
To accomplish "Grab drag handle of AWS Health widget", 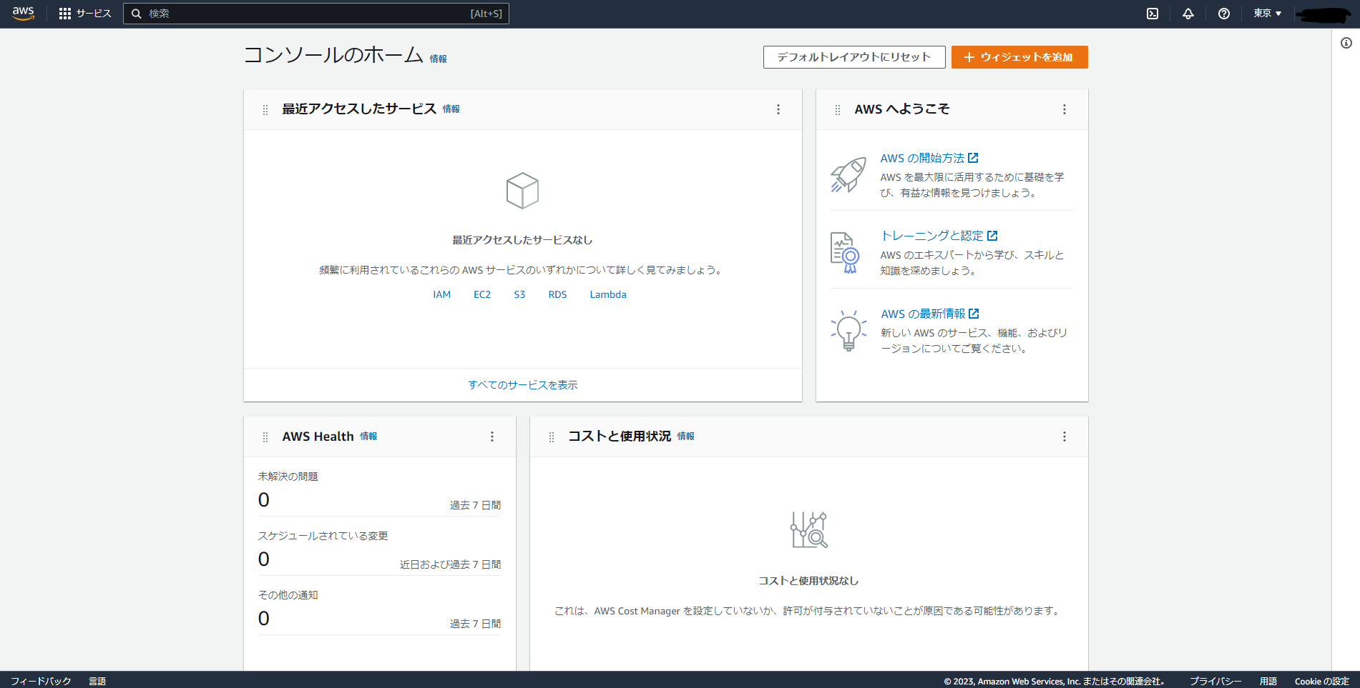I will (x=265, y=437).
